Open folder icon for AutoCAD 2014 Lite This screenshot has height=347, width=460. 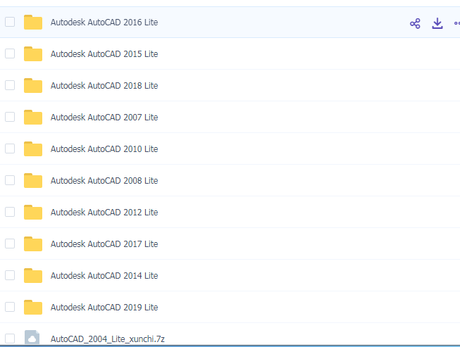33,275
